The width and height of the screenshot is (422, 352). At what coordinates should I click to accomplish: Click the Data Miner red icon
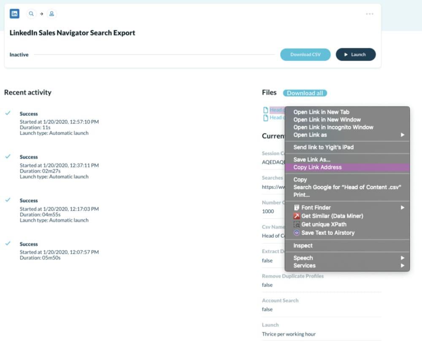click(x=297, y=216)
